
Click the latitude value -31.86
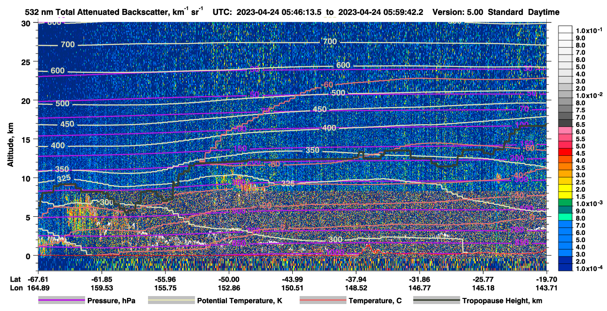[419, 279]
